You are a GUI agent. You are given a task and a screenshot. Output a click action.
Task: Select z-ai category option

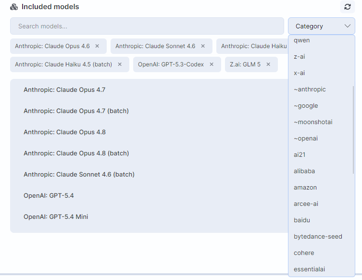pyautogui.click(x=321, y=57)
